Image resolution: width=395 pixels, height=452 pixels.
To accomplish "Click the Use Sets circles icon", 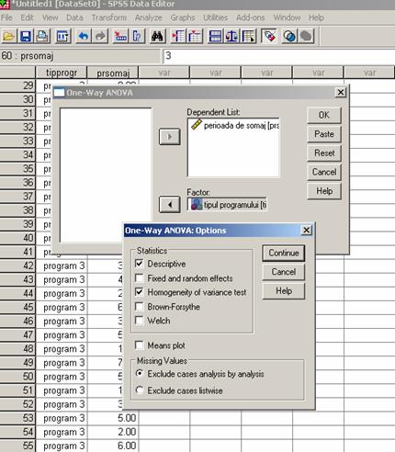I will pyautogui.click(x=289, y=37).
